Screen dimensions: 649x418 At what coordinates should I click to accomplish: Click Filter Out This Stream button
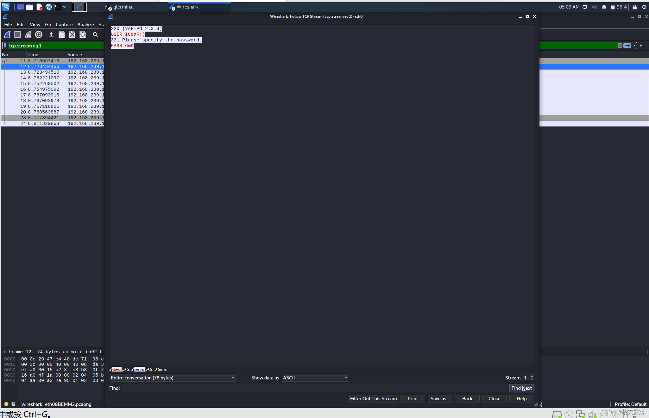(x=373, y=398)
